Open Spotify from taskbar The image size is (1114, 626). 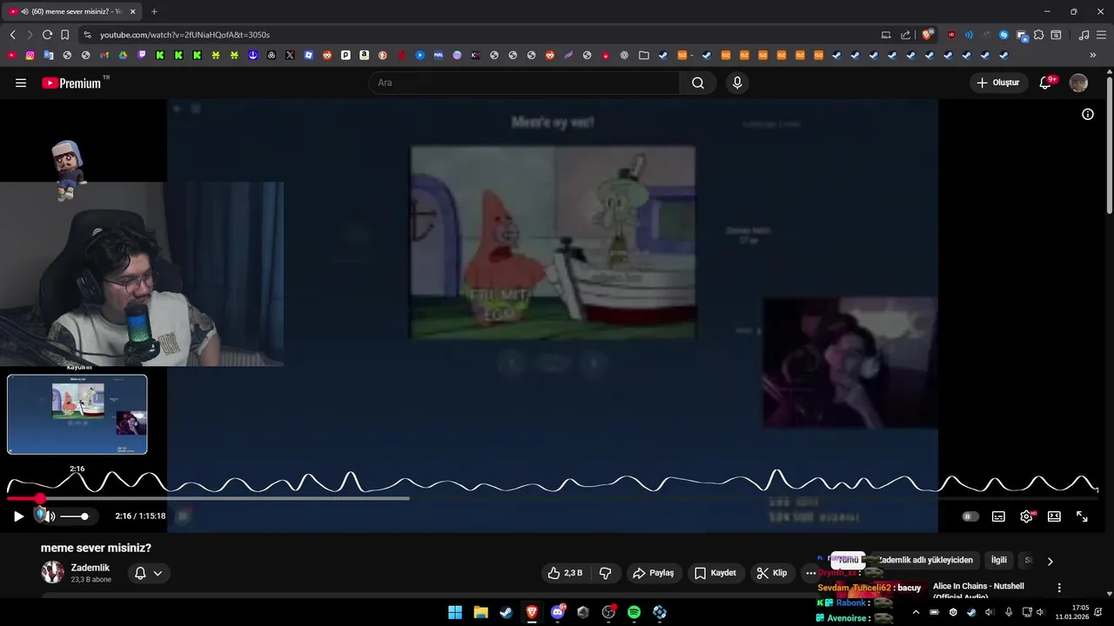634,612
